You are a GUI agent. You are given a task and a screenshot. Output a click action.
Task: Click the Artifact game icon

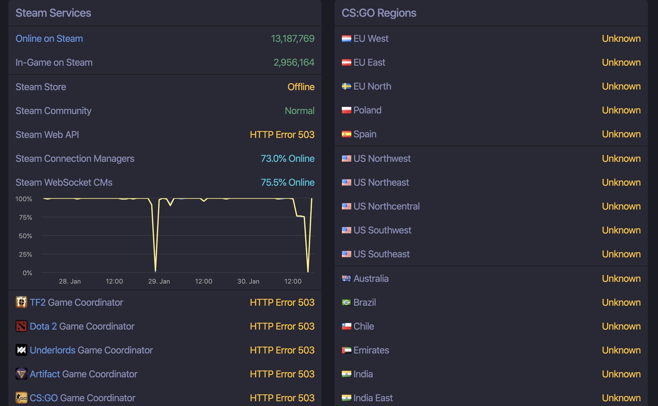tap(21, 374)
